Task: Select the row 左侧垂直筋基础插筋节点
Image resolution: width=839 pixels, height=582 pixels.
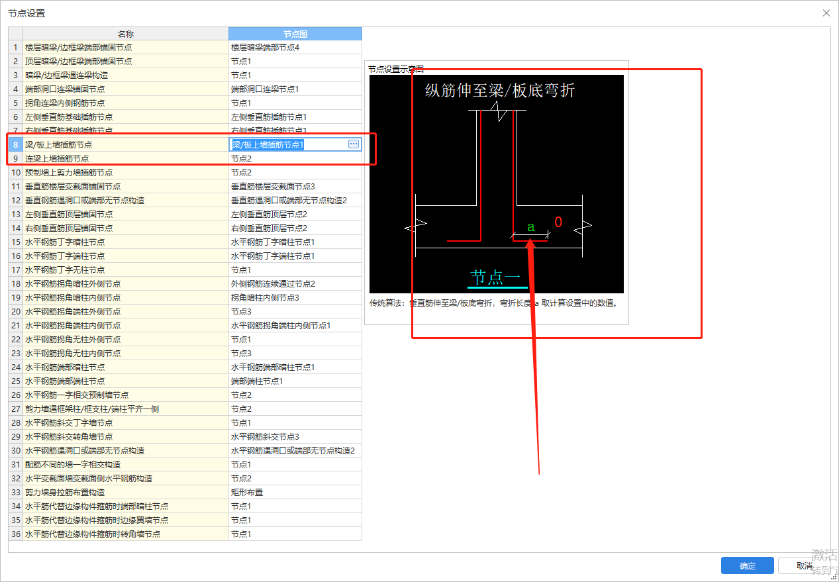Action: [x=185, y=117]
